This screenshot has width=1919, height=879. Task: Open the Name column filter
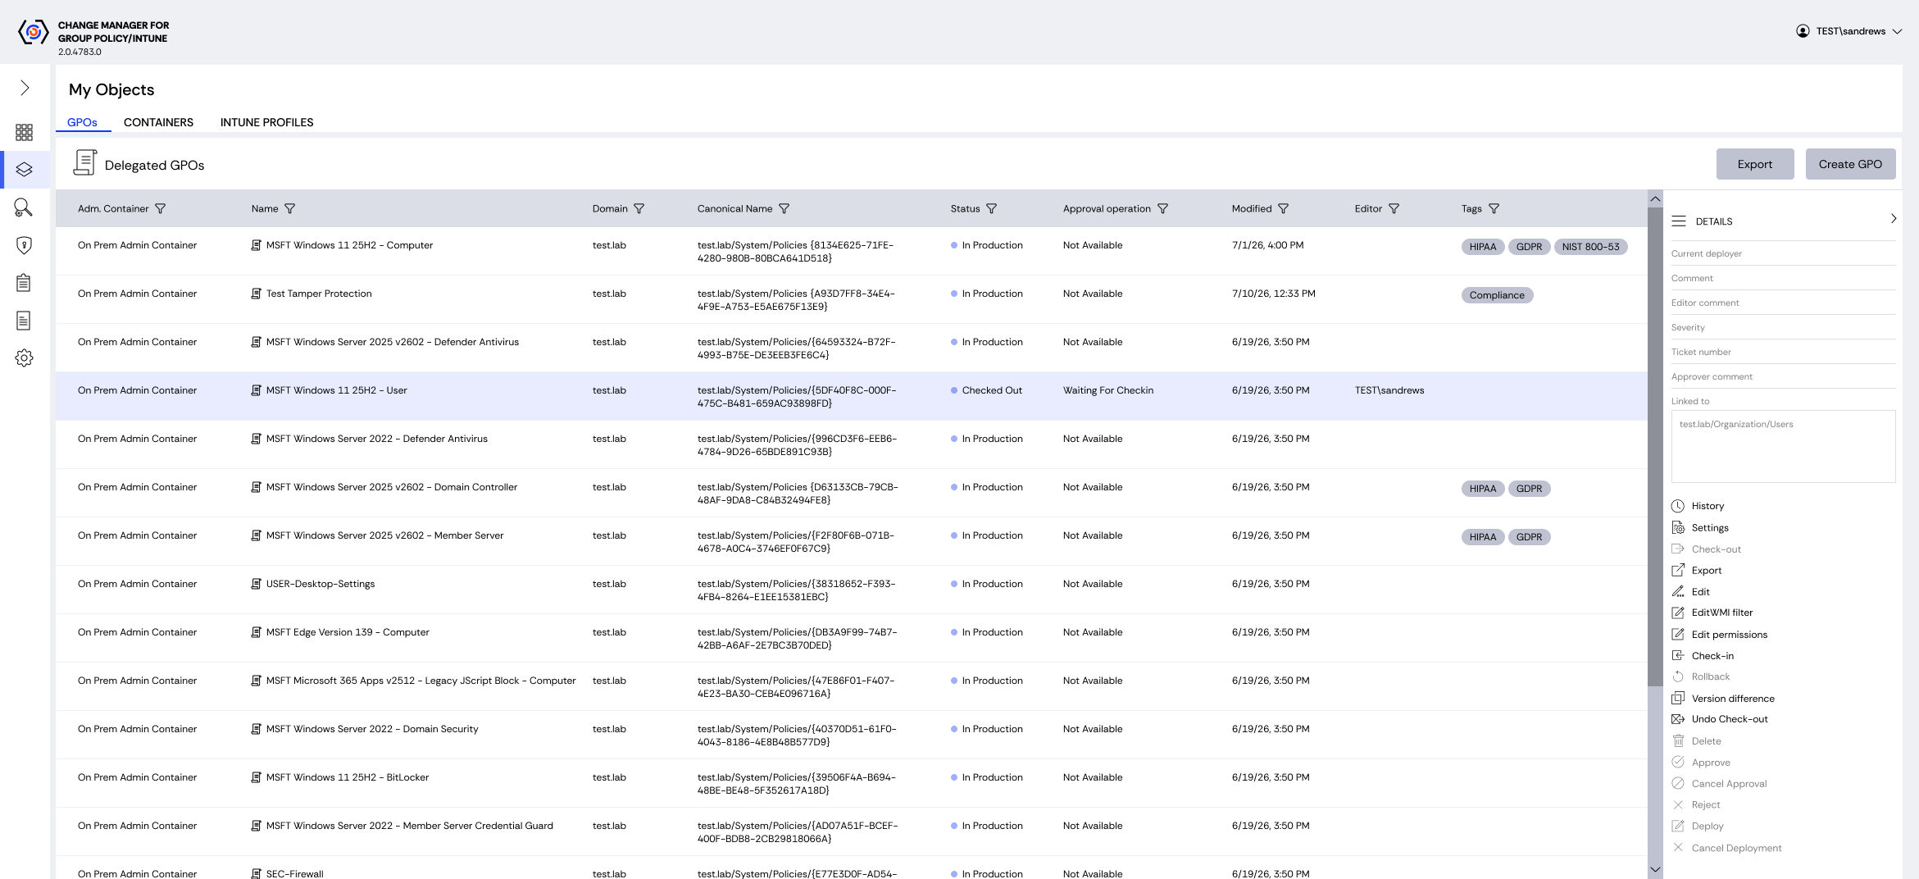click(x=289, y=209)
